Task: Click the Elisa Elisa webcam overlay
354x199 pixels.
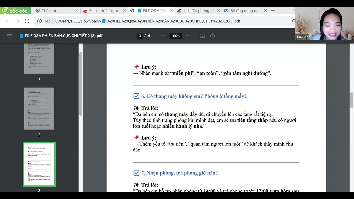Action: click(324, 23)
